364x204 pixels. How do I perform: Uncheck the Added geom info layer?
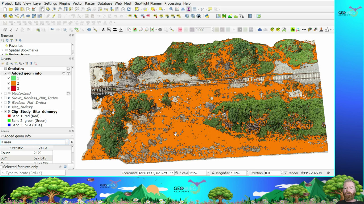(x=5, y=73)
